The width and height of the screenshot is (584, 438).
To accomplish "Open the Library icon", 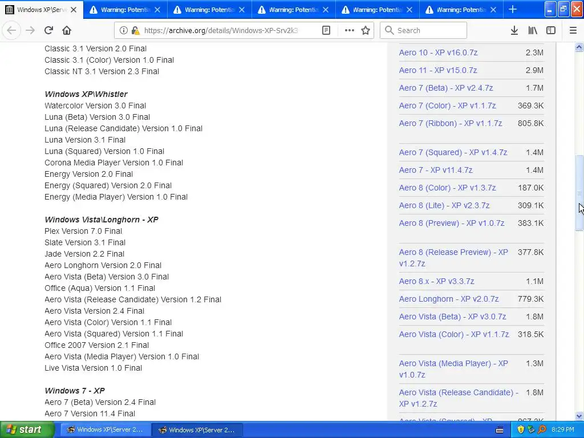I will click(533, 31).
